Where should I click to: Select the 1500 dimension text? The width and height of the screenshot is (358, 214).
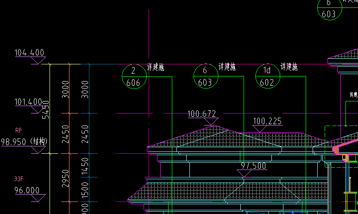click(x=85, y=190)
